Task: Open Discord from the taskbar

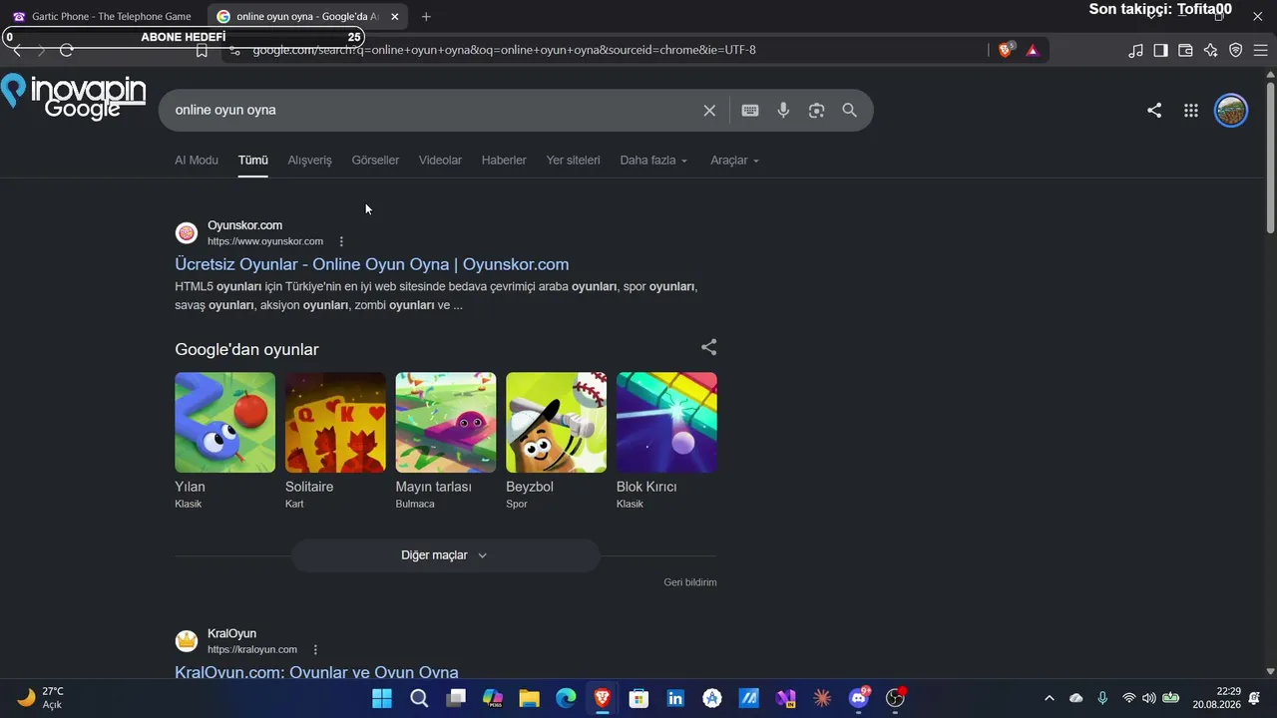Action: tap(859, 698)
